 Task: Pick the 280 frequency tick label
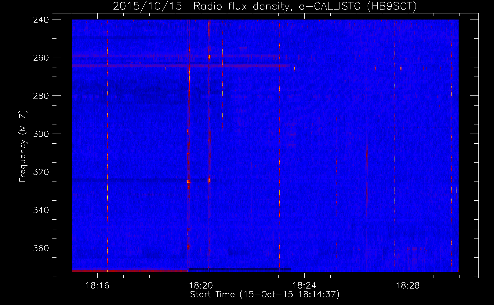click(x=41, y=96)
